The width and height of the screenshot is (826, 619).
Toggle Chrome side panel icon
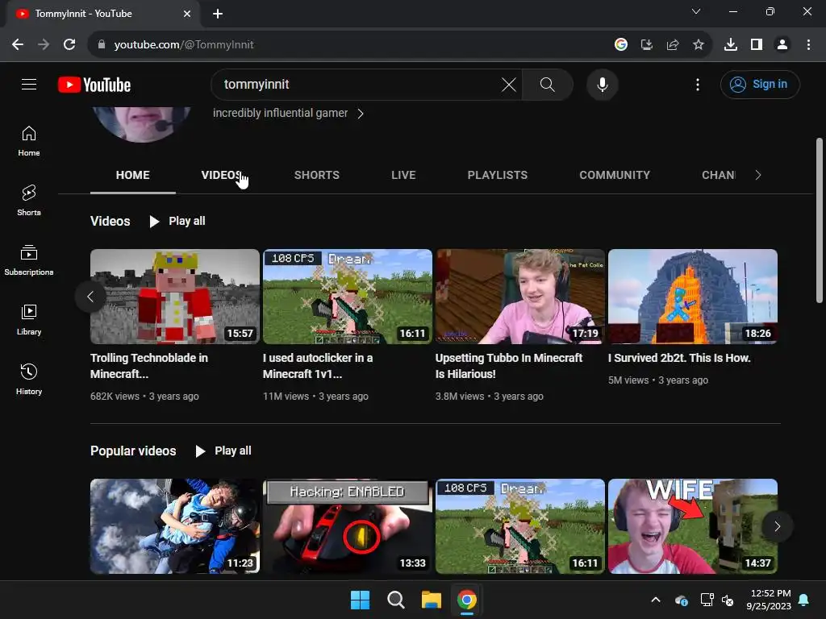click(757, 45)
